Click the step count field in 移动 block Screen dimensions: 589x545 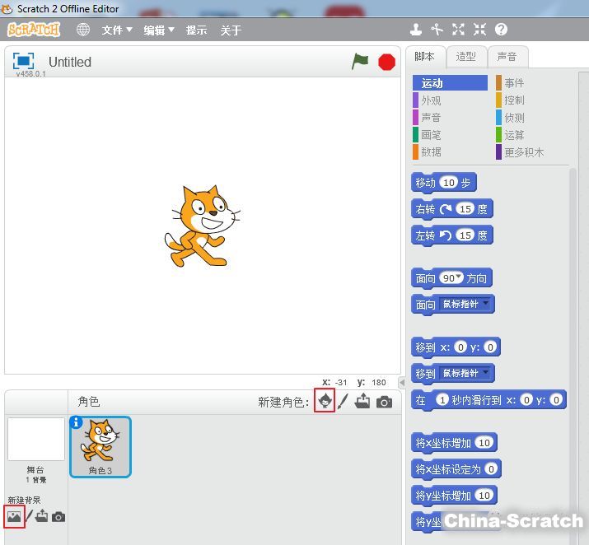click(448, 183)
